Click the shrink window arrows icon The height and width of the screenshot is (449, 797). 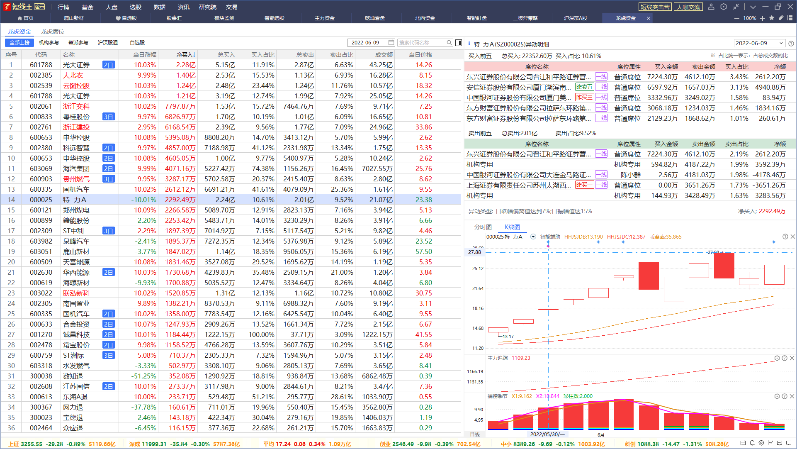[x=736, y=7]
